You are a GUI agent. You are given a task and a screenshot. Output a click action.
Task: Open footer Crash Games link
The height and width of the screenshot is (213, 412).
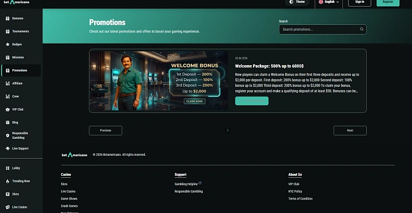(x=70, y=206)
